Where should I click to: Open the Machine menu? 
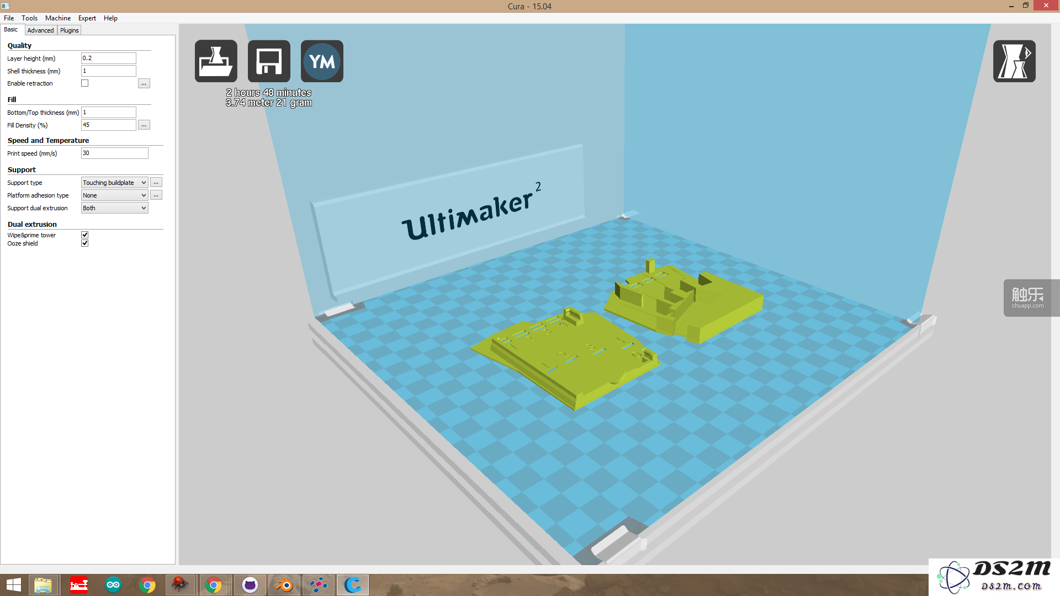58,18
